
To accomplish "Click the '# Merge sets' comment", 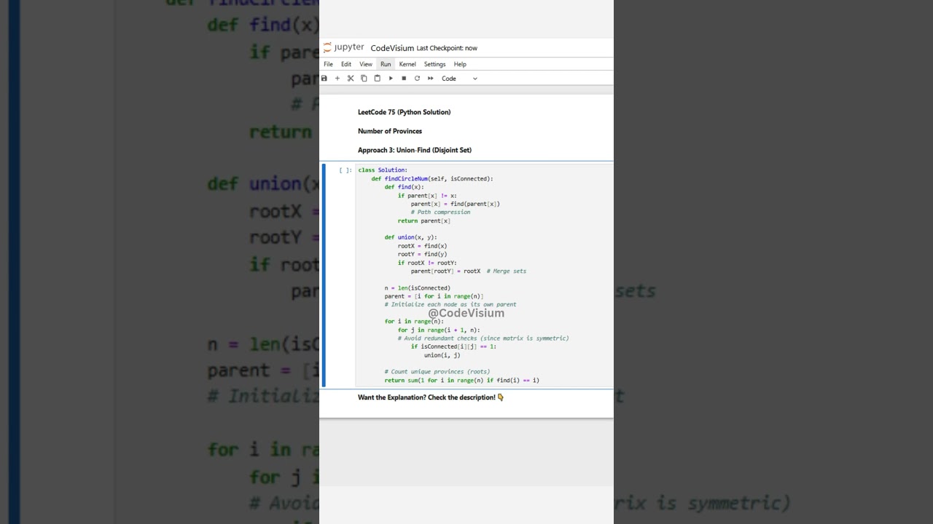I will coord(507,271).
